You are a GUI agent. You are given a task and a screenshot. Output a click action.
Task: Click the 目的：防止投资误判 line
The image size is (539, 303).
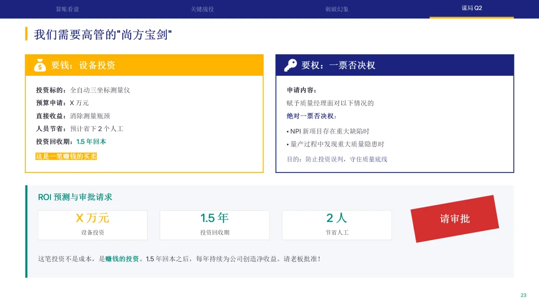click(x=337, y=159)
